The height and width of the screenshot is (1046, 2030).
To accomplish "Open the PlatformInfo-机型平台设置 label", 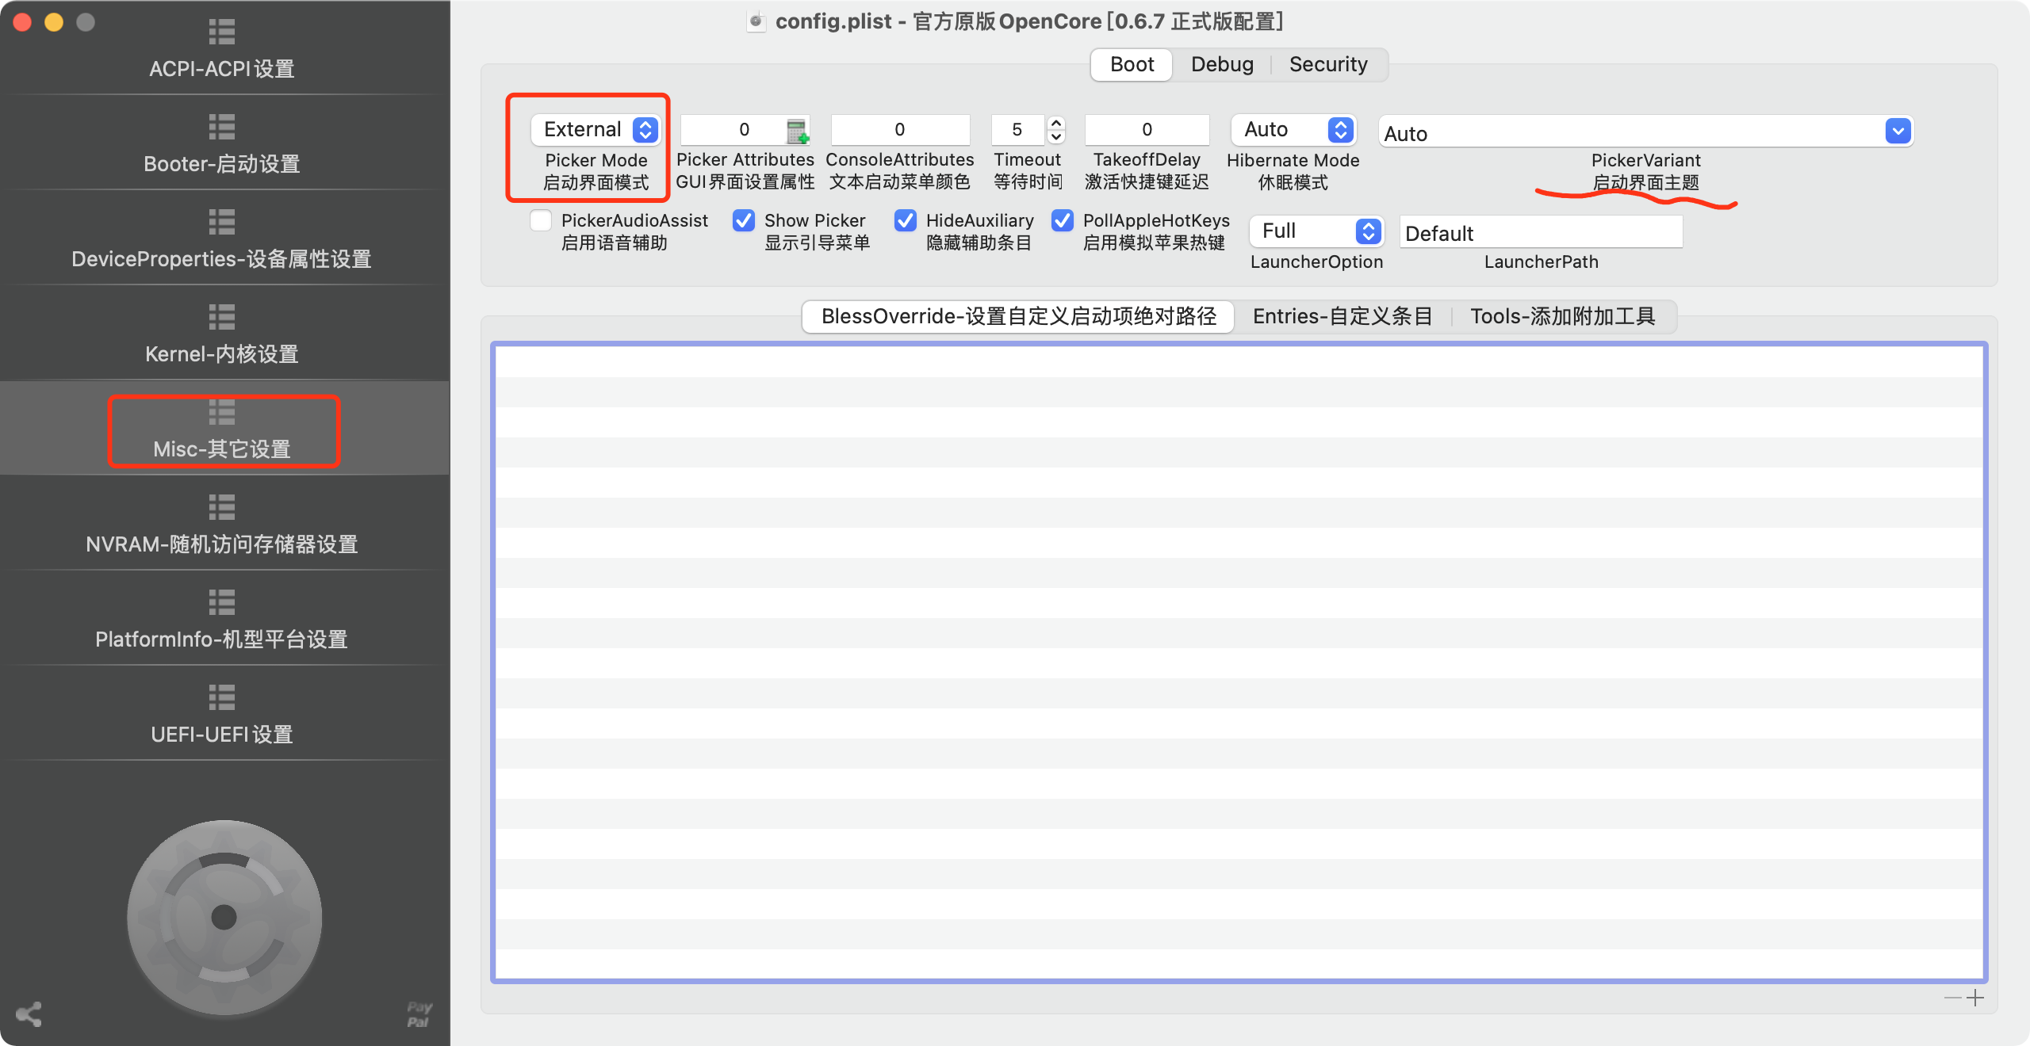I will pyautogui.click(x=222, y=639).
